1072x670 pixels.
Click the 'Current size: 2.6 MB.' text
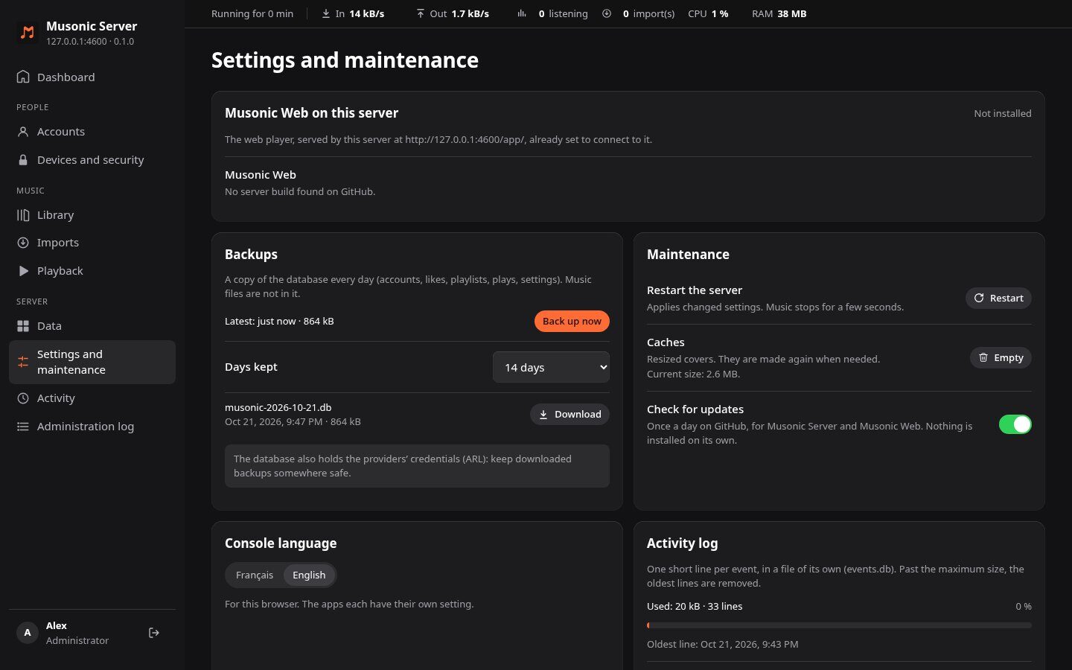[693, 374]
